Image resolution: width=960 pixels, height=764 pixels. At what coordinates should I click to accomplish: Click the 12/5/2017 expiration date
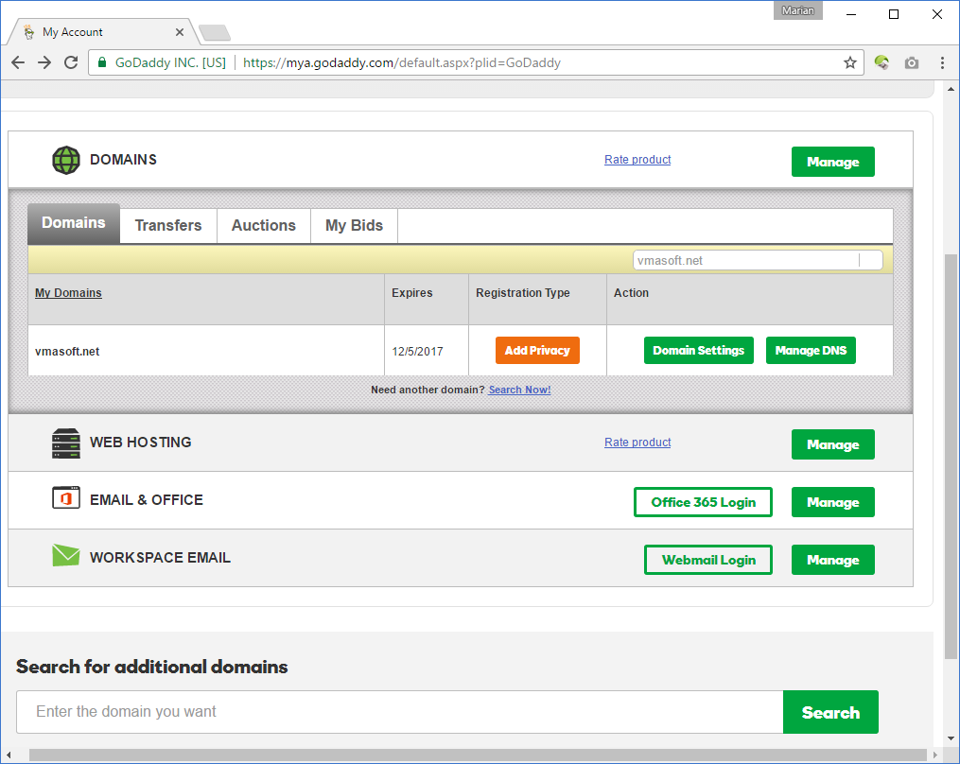(417, 352)
